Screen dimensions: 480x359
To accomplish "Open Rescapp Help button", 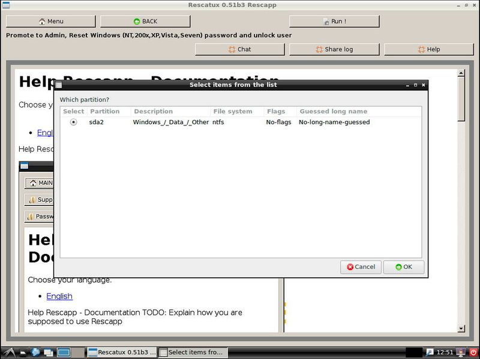I will pos(429,49).
